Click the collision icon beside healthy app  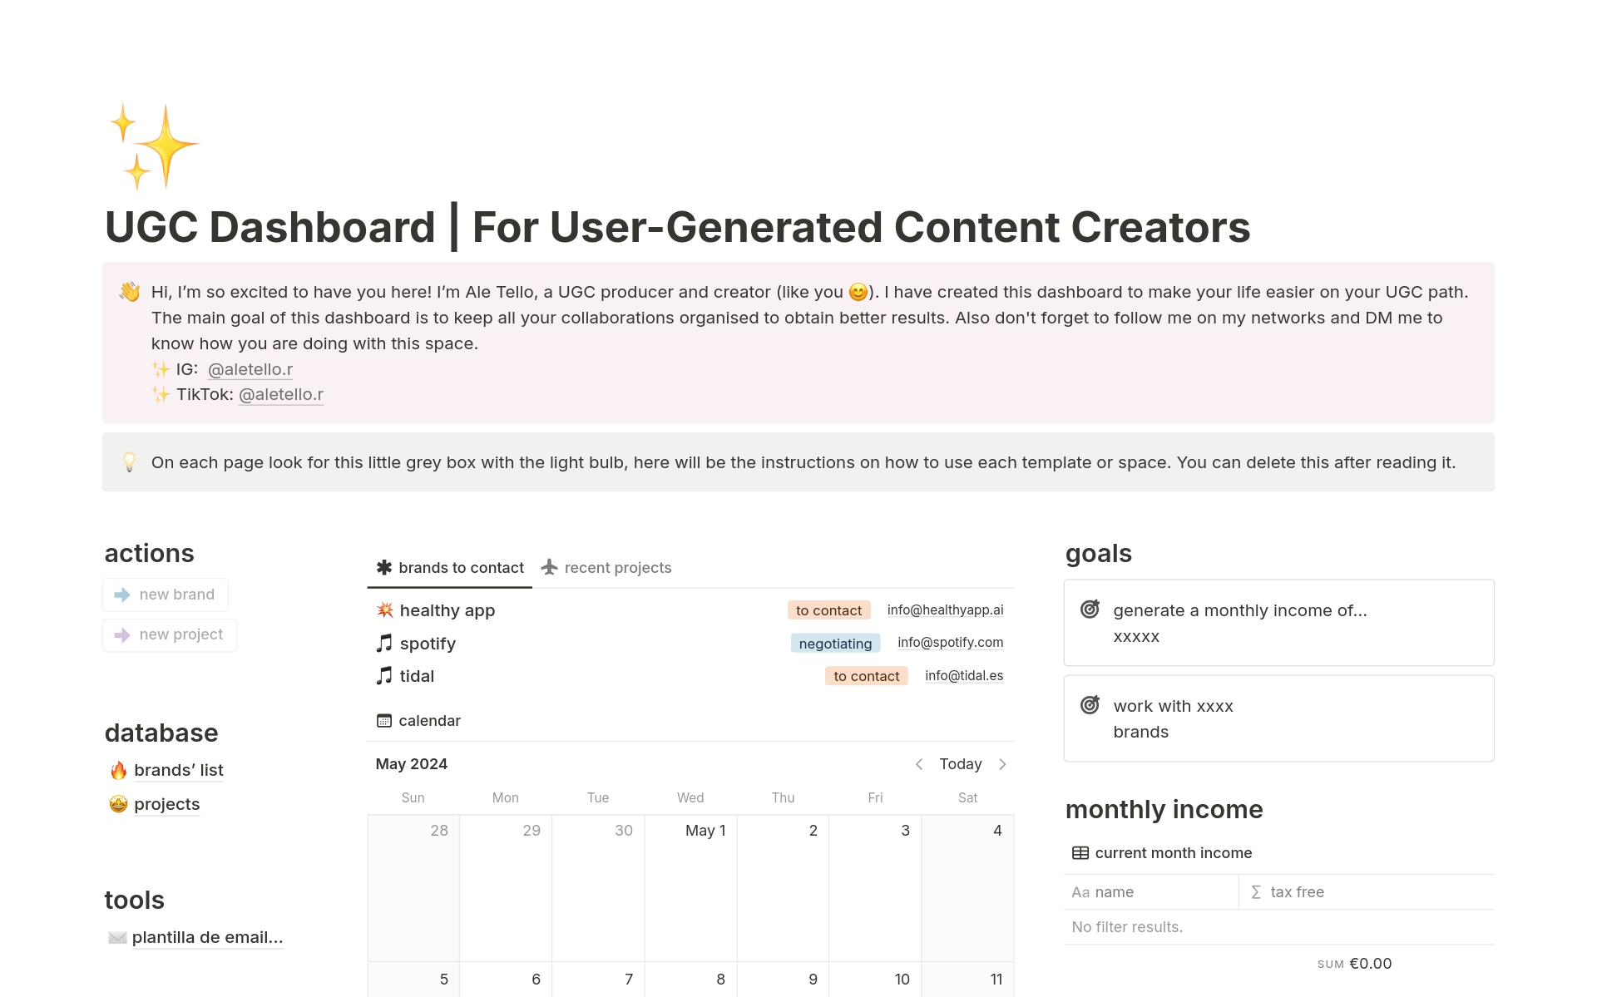click(384, 610)
